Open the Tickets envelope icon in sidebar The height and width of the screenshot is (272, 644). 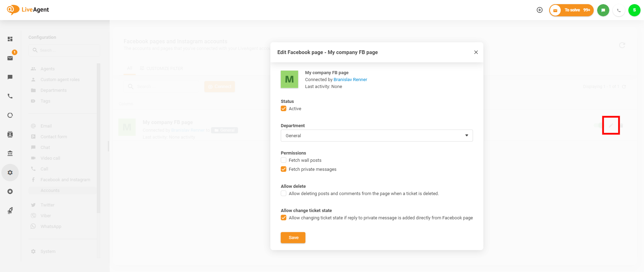click(10, 58)
